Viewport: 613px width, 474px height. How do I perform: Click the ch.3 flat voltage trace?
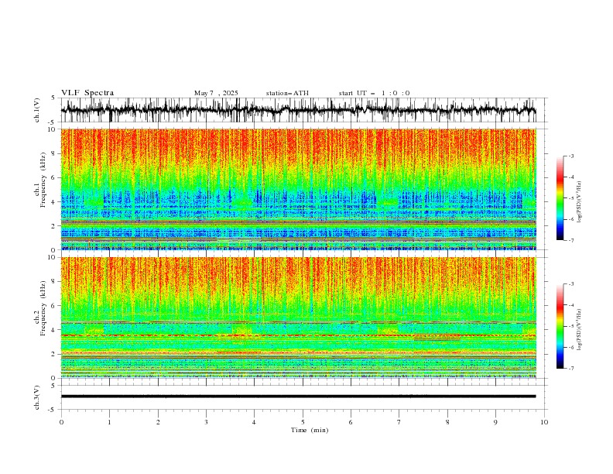(298, 397)
